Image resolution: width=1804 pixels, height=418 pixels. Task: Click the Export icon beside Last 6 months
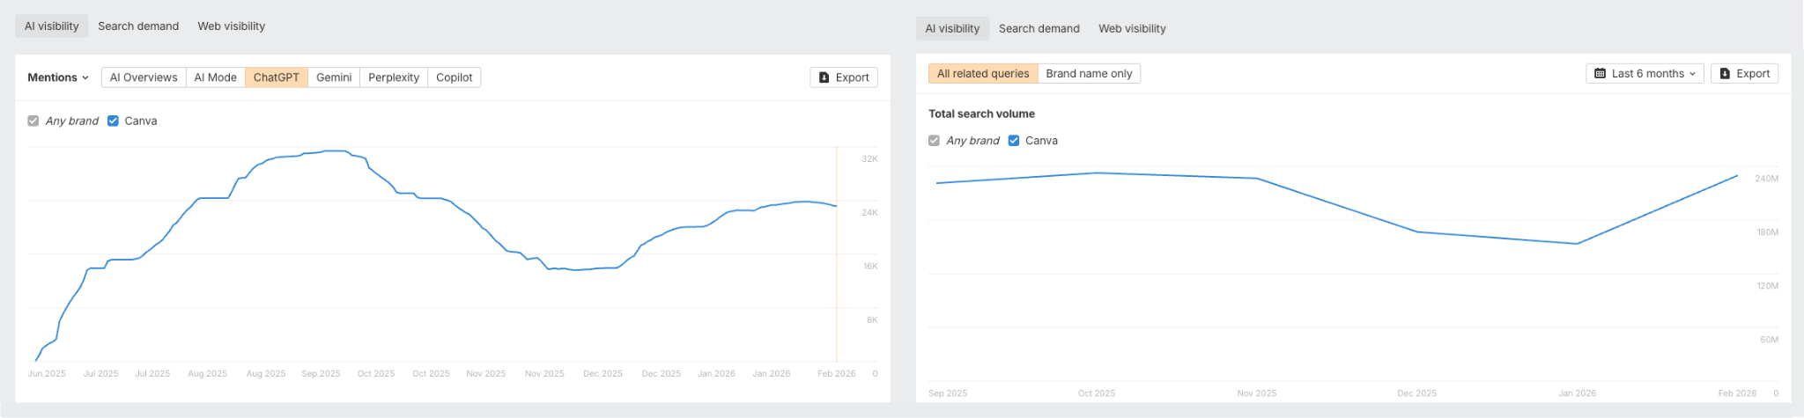[x=1725, y=74]
